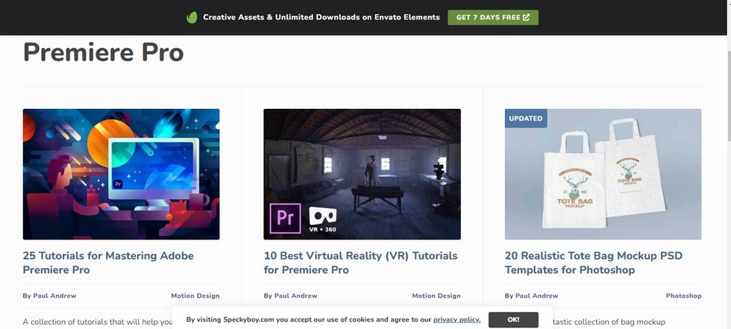The image size is (731, 329).
Task: Open the Photoshop category under the Tote Bag article
Action: [x=683, y=295]
